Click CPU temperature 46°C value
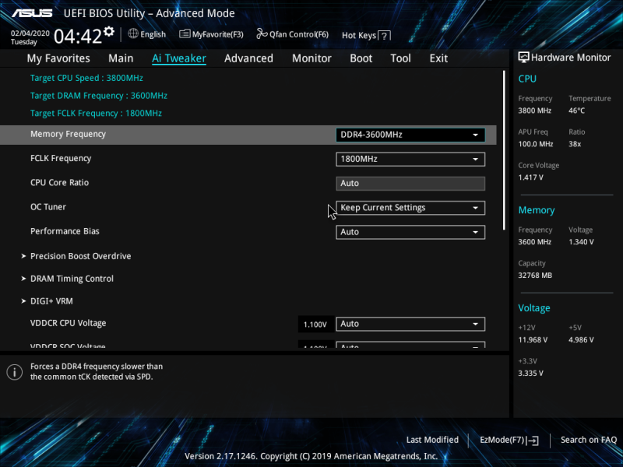 tap(576, 111)
